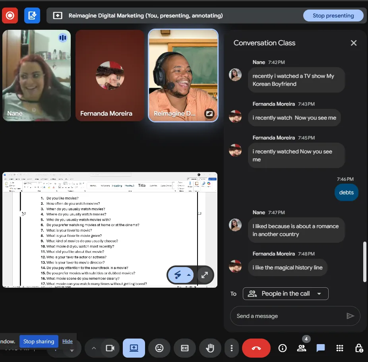Toggle the camera button

click(110, 348)
